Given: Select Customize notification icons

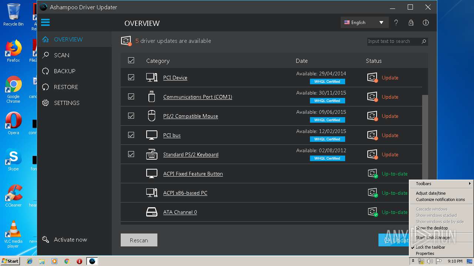Looking at the screenshot, I should (441, 199).
